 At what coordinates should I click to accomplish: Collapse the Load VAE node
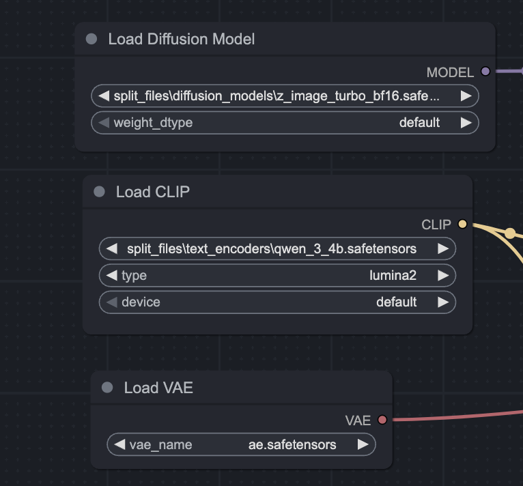pyautogui.click(x=107, y=388)
